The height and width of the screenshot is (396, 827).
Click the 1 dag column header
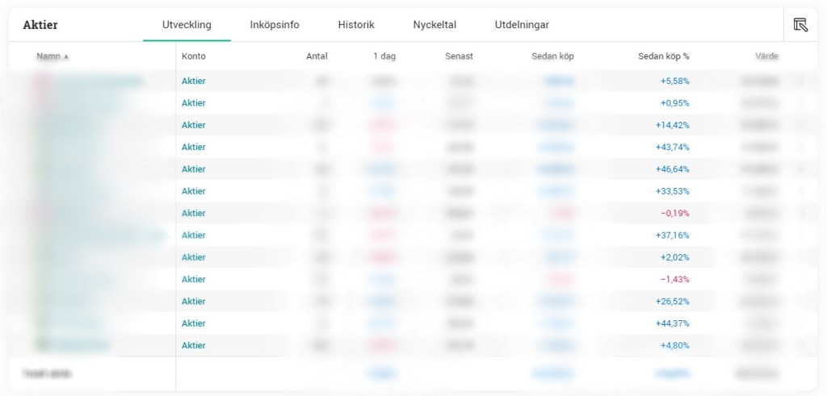[x=384, y=56]
